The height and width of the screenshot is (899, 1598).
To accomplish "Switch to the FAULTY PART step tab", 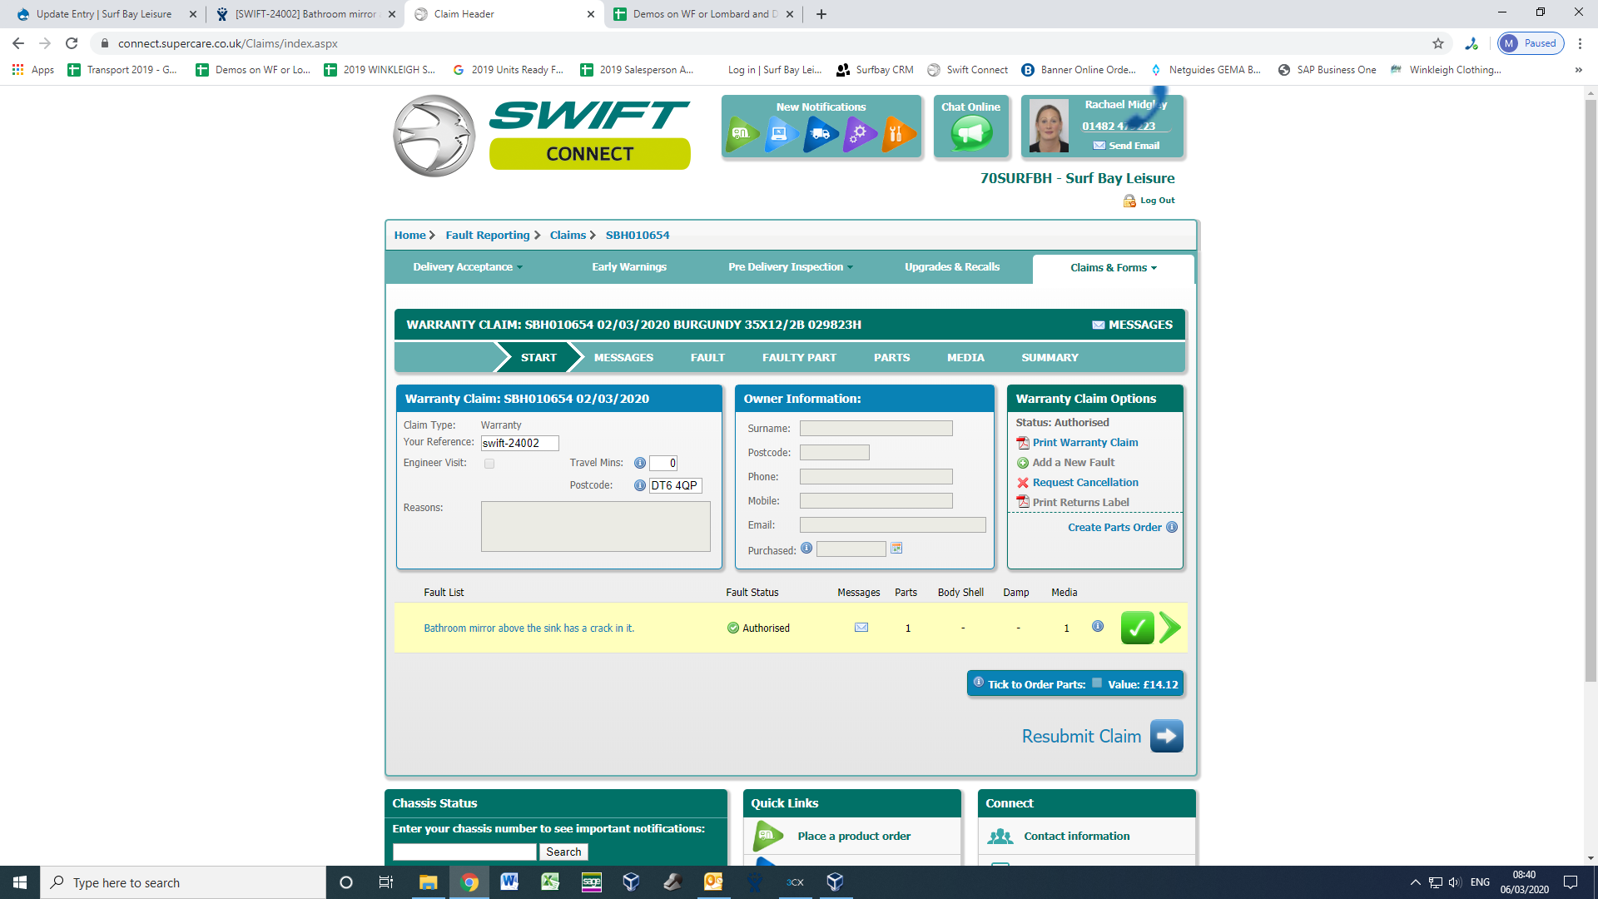I will click(799, 358).
